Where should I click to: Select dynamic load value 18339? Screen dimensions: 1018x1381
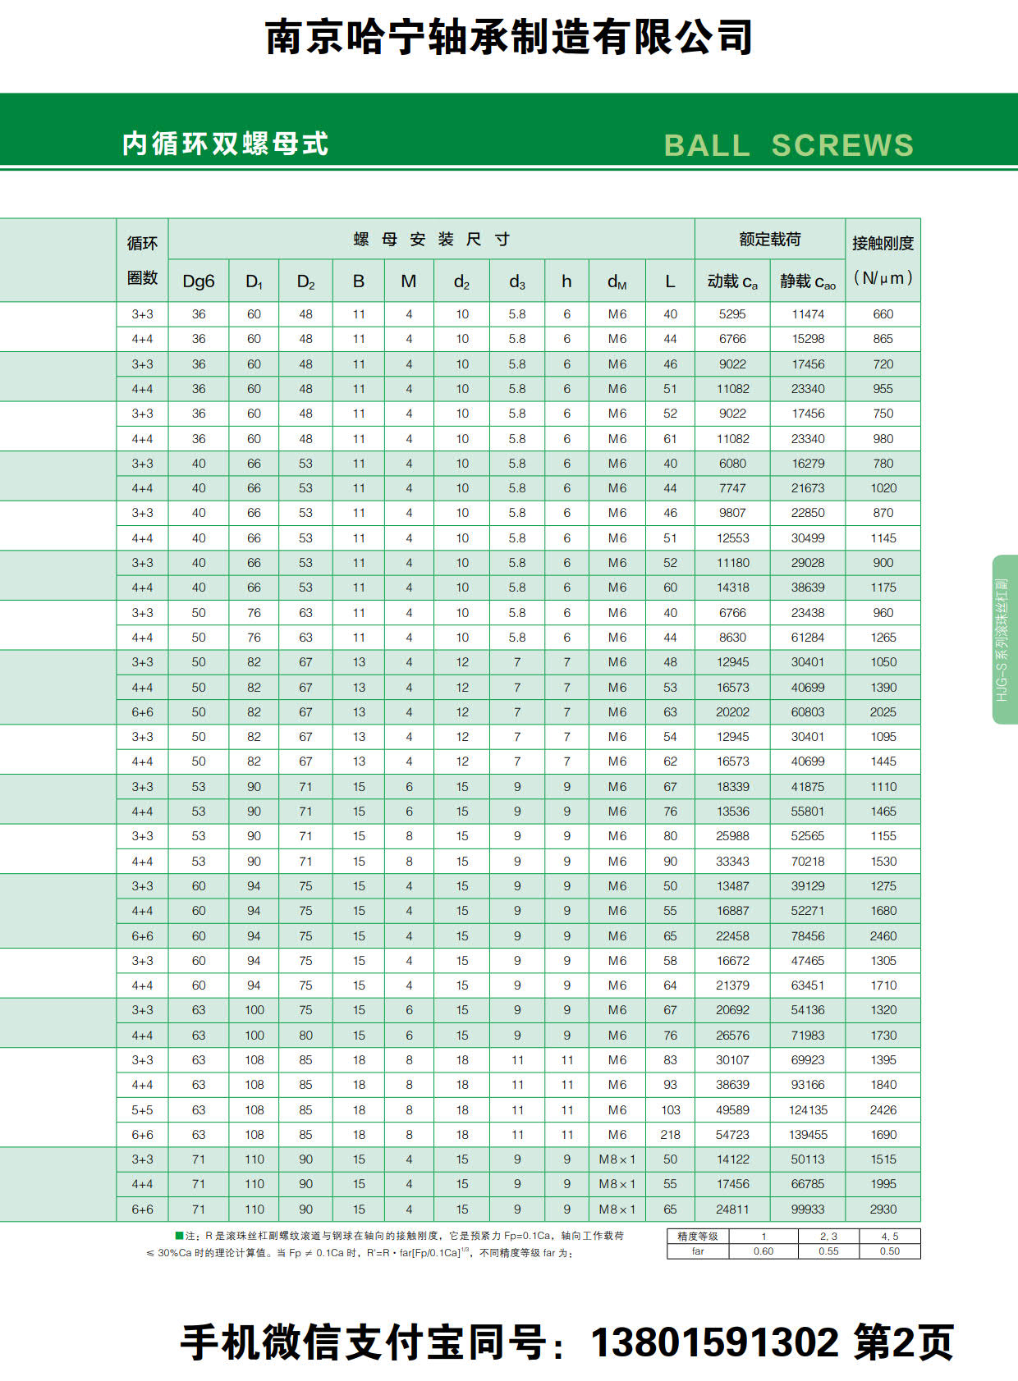click(x=732, y=787)
